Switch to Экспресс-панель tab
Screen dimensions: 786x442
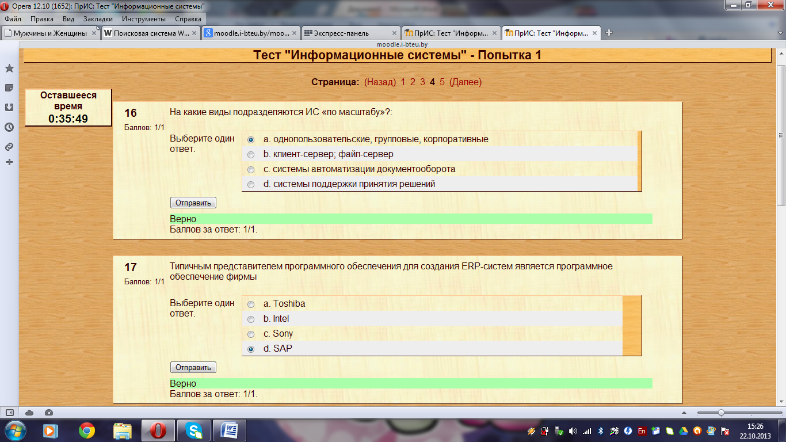(351, 33)
